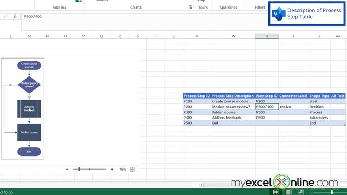The width and height of the screenshot is (347, 195).
Task: Click the 75% zoom percentage label
Action: (x=123, y=170)
